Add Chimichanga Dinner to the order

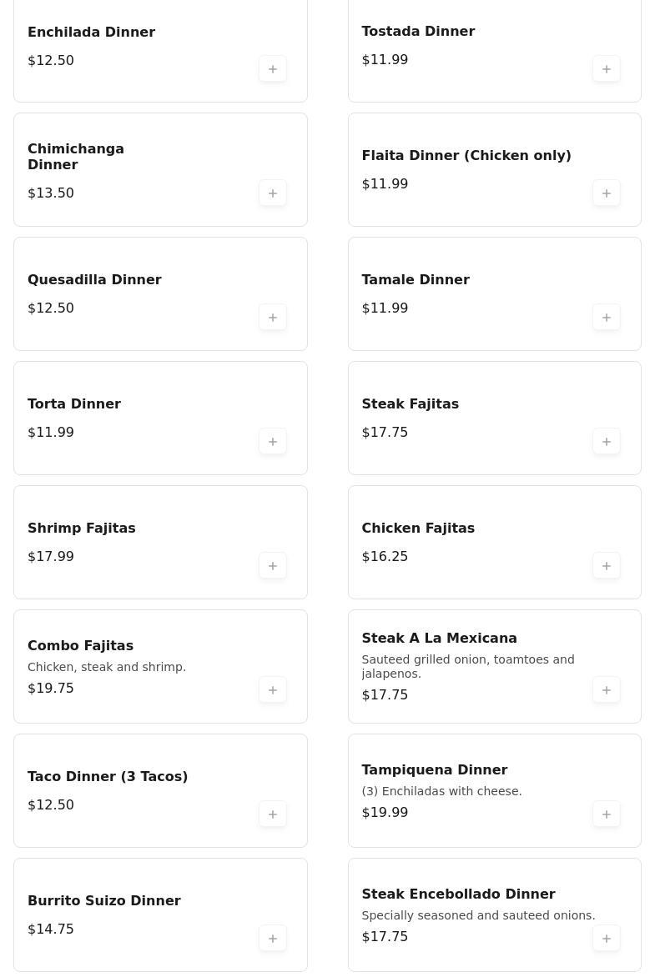pyautogui.click(x=273, y=193)
